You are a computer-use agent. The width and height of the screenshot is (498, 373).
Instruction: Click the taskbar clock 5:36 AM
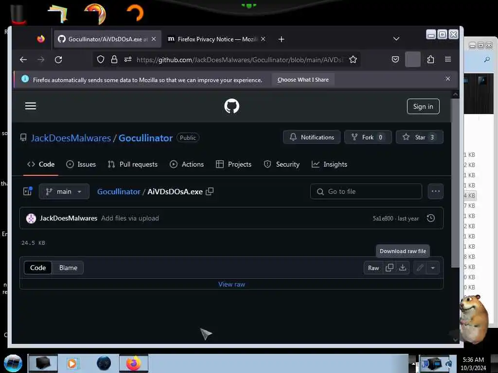pyautogui.click(x=473, y=360)
